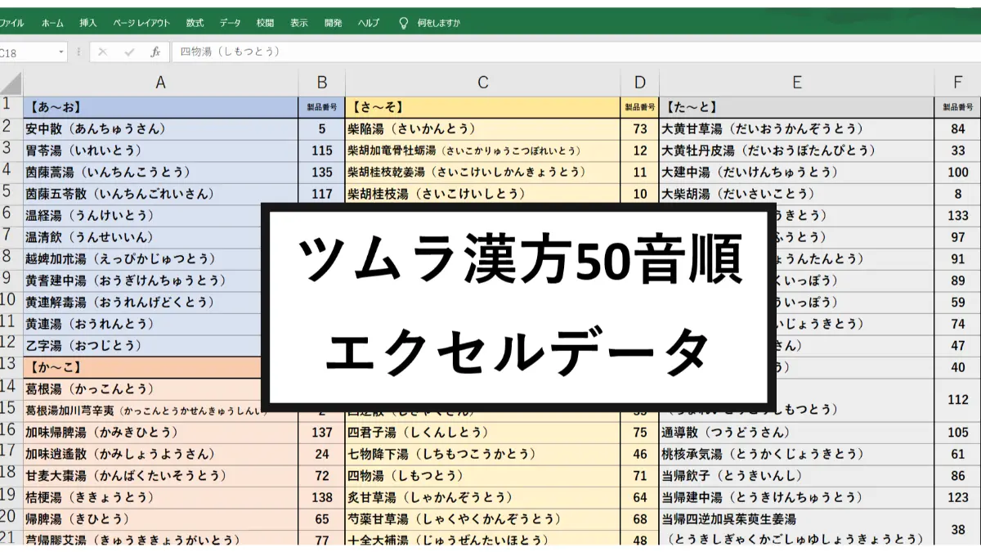Select cell 四君子湯（しくんしとう）

click(x=483, y=432)
